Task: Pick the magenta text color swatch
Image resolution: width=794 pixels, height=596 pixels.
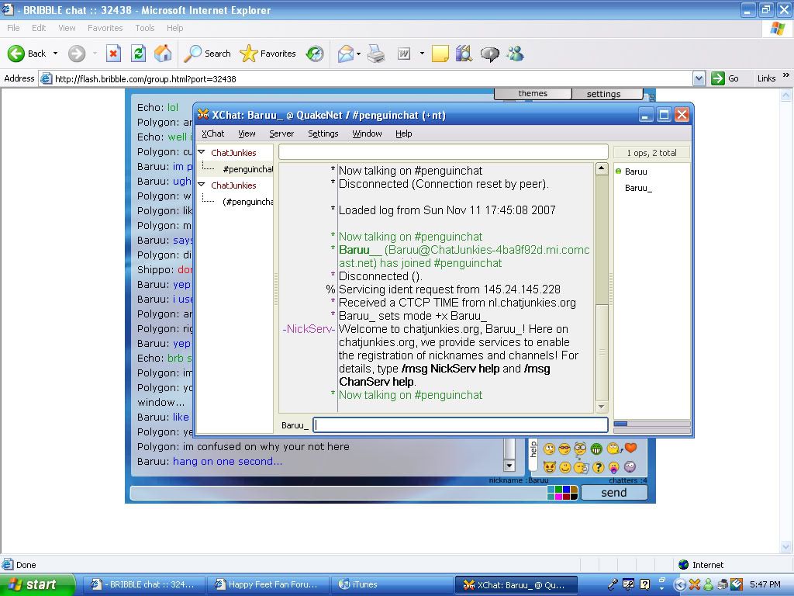Action: click(x=558, y=496)
